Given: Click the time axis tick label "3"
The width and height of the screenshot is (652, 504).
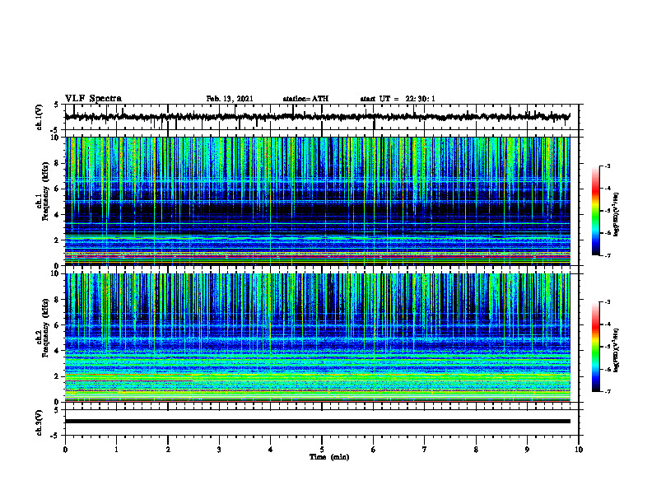Looking at the screenshot, I should click(219, 450).
